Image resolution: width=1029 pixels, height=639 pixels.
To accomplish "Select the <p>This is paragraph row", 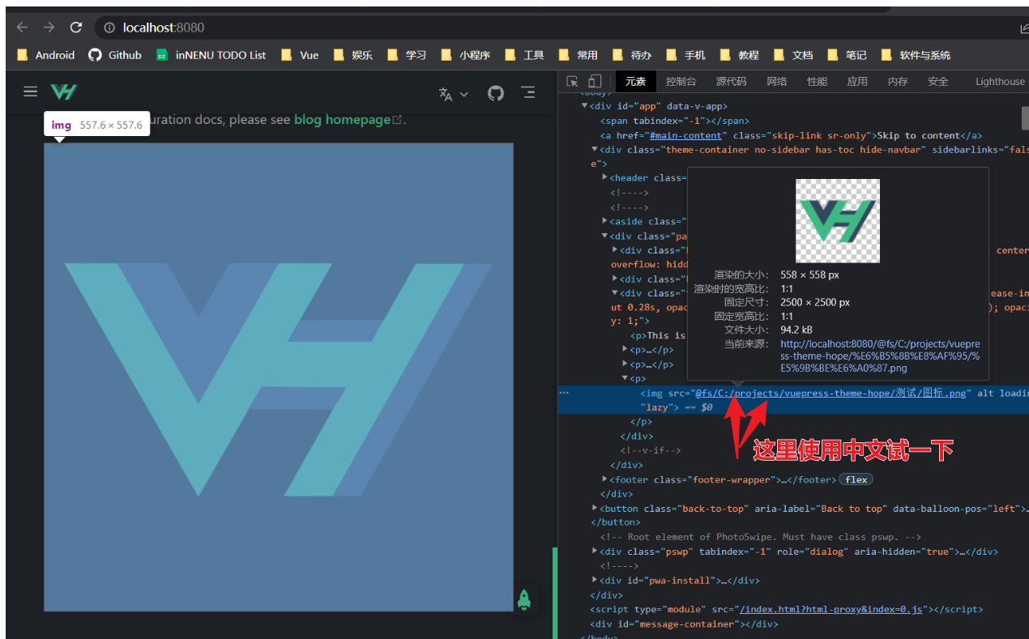I will 657,335.
